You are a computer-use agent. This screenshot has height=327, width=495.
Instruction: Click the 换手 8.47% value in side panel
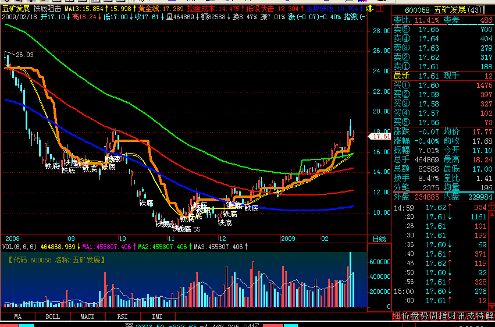tap(429, 178)
